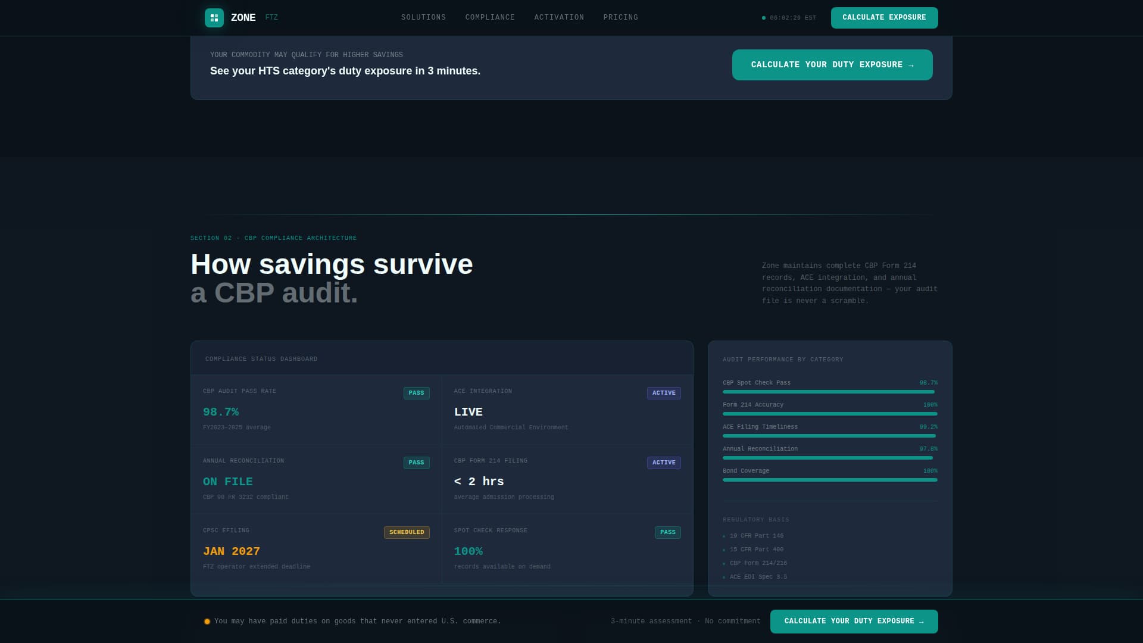1143x643 pixels.
Task: Click the ACE EDI Spec 3.5 entry
Action: (758, 578)
